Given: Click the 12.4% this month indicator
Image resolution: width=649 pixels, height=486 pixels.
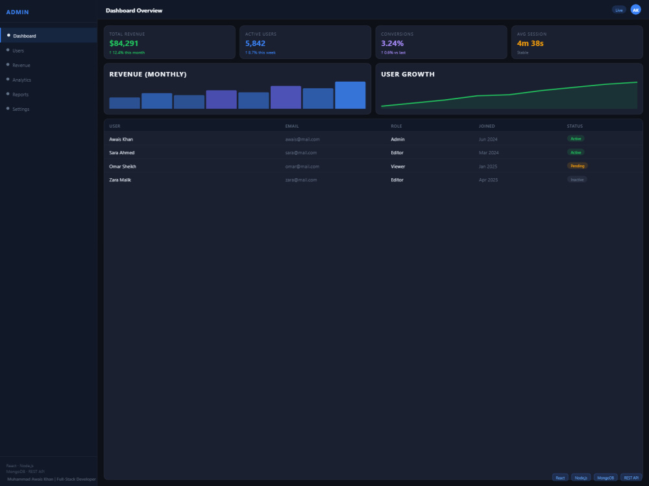Looking at the screenshot, I should tap(127, 52).
